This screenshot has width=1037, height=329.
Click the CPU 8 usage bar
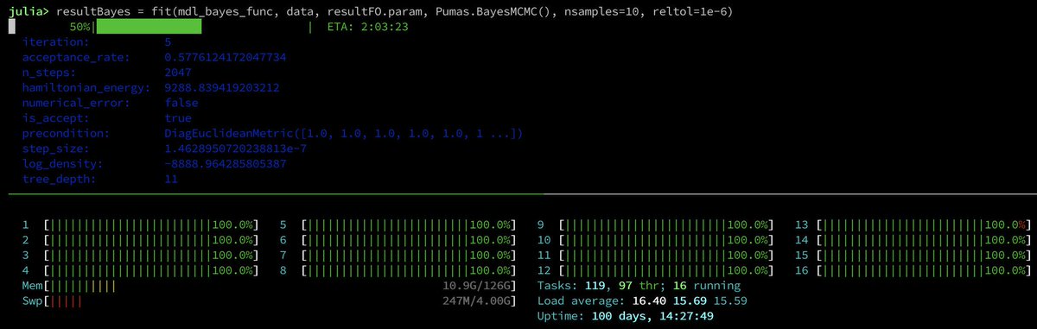[x=409, y=270]
